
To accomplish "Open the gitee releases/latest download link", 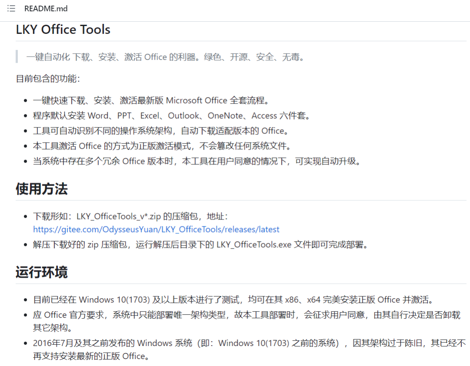I will (x=156, y=230).
